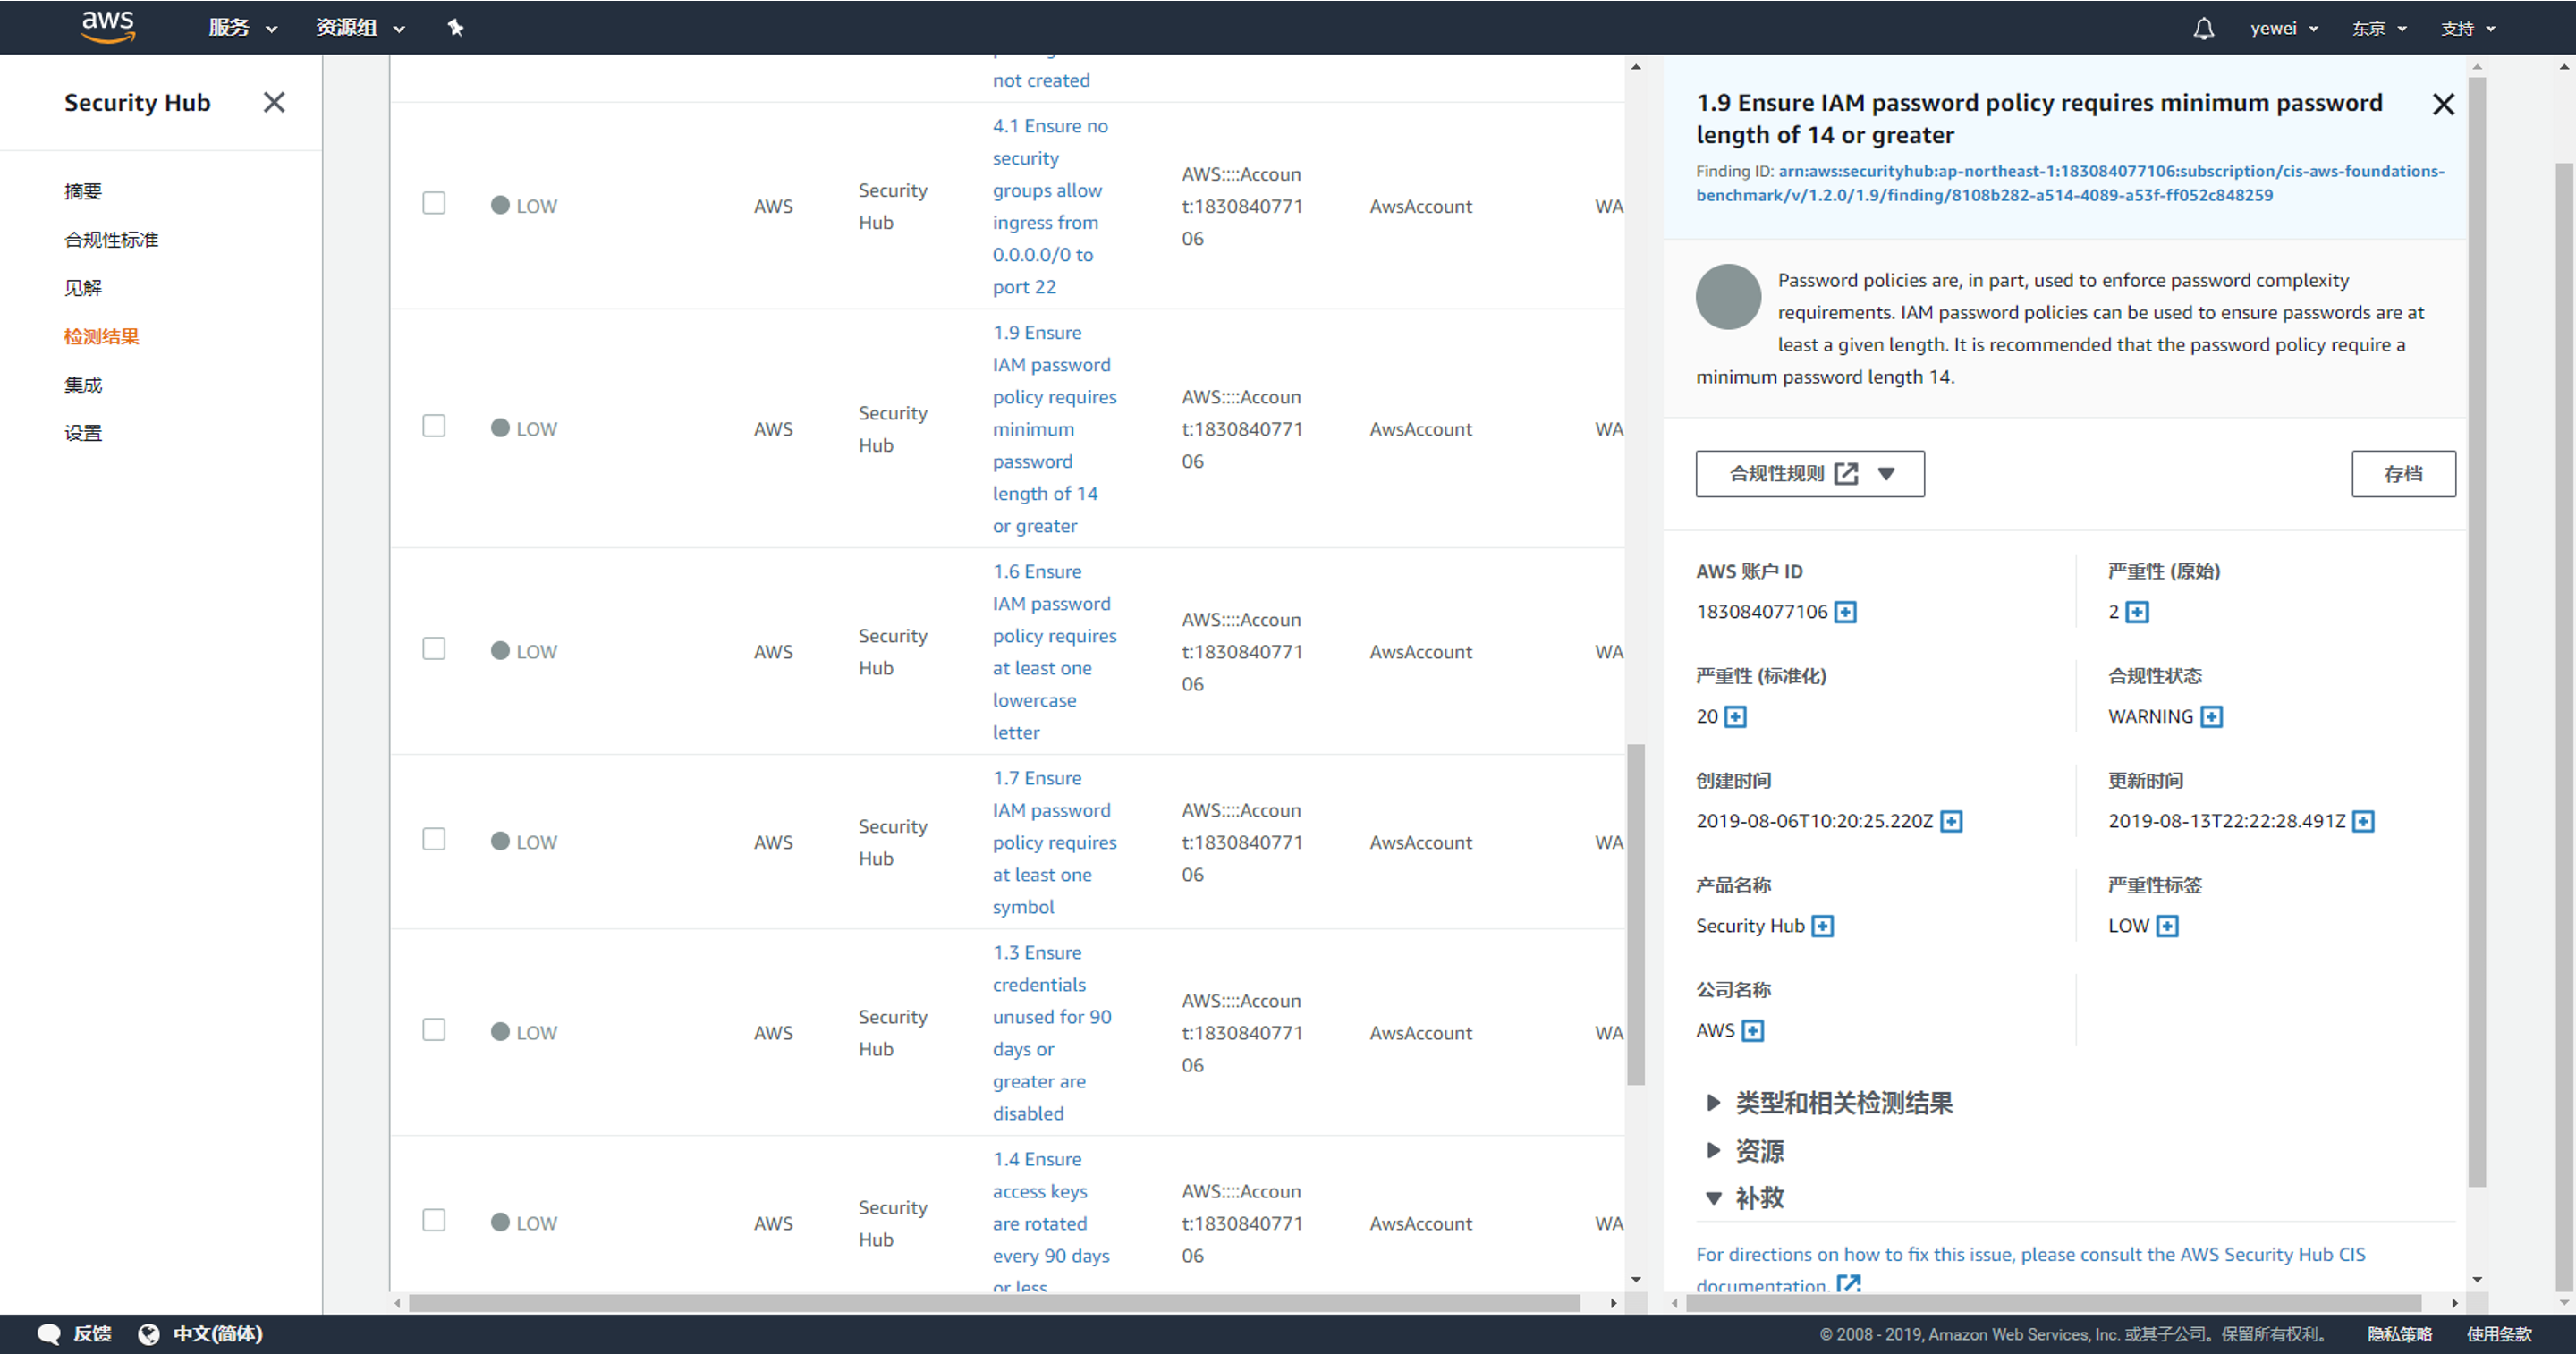Click the 存档 archive button
The width and height of the screenshot is (2576, 1354).
[x=2402, y=474]
